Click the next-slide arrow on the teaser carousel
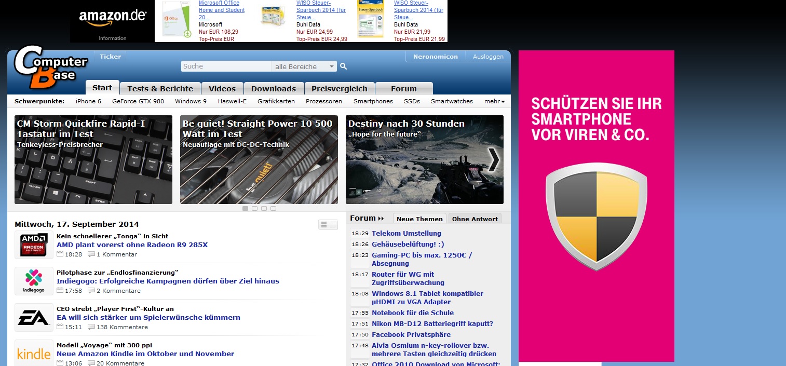Viewport: 786px width, 366px height. click(x=494, y=159)
